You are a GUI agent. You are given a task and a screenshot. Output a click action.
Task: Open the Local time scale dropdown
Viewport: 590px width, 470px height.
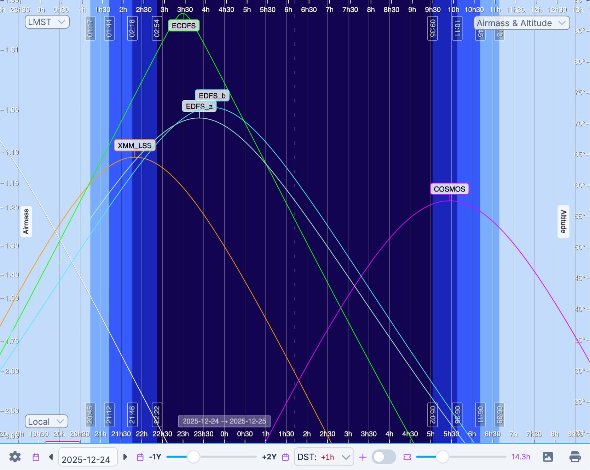coord(46,422)
